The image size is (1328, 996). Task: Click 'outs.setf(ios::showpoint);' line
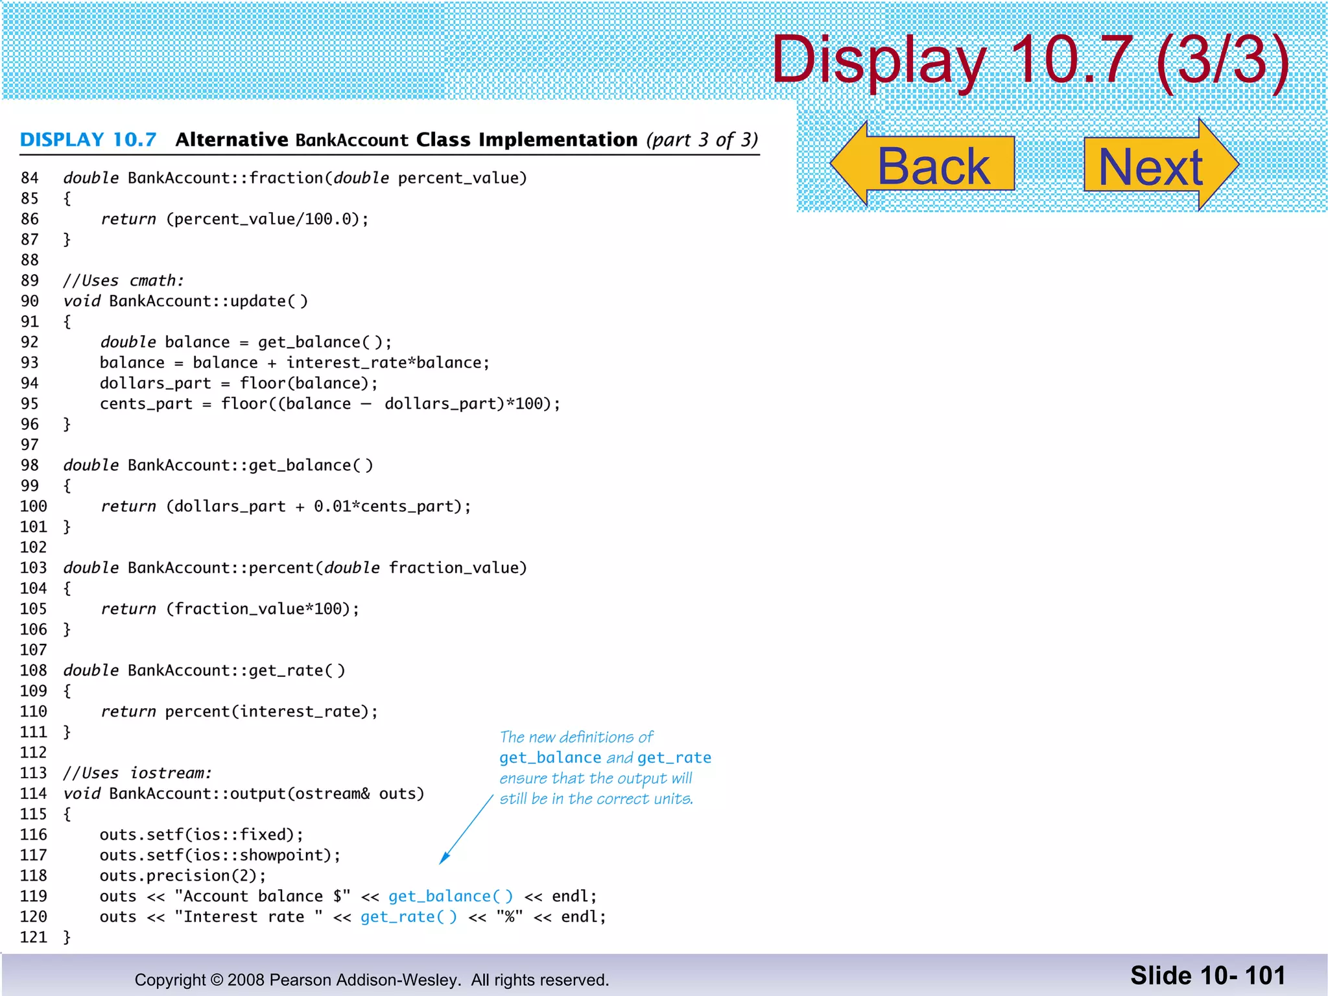click(220, 855)
